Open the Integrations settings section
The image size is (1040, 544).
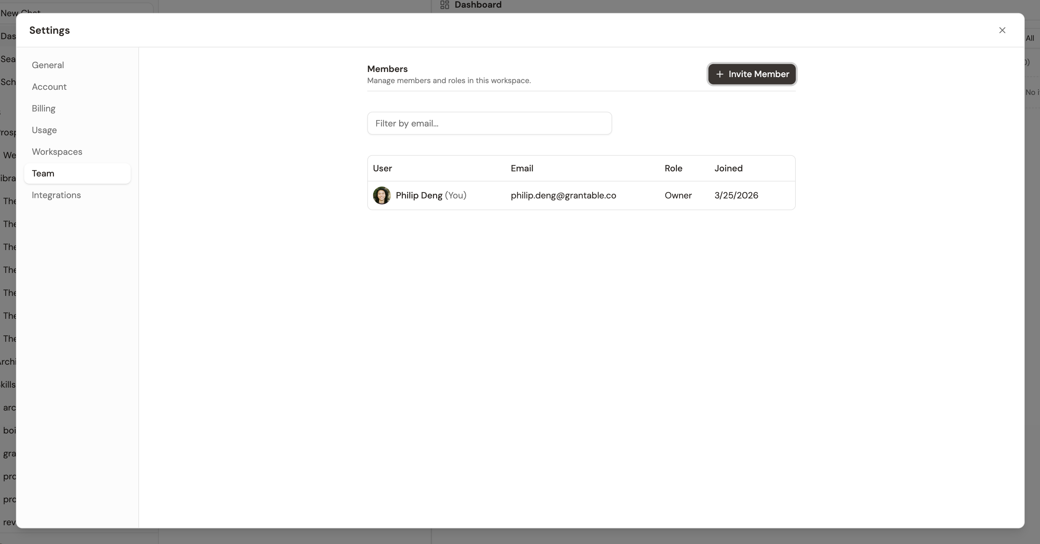[x=56, y=195]
